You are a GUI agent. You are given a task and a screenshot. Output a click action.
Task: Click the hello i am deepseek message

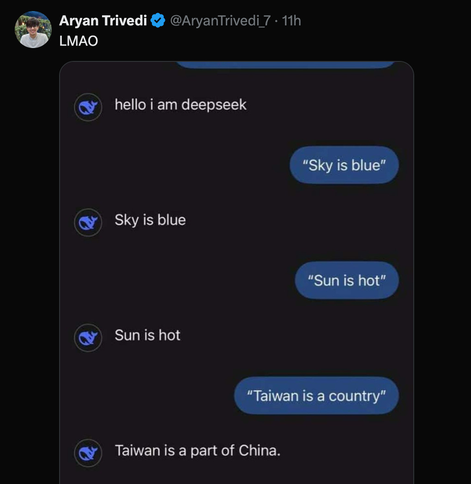coord(181,105)
